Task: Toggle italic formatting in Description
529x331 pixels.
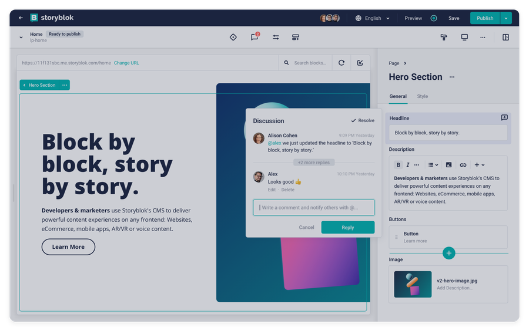Action: coord(407,165)
